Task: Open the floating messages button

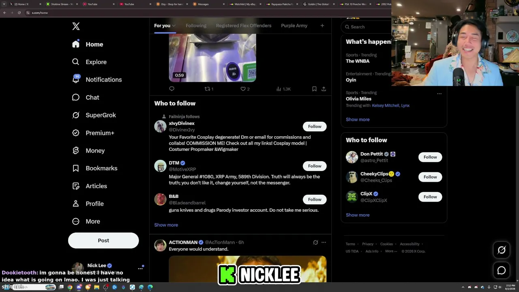Action: click(502, 271)
